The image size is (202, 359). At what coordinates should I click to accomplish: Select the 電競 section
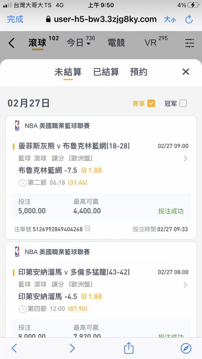coord(116,43)
